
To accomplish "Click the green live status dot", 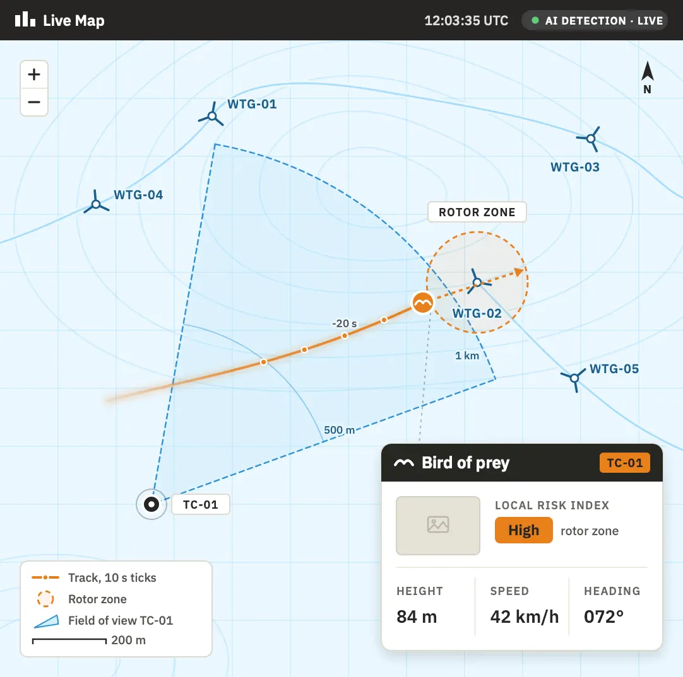I will point(535,20).
